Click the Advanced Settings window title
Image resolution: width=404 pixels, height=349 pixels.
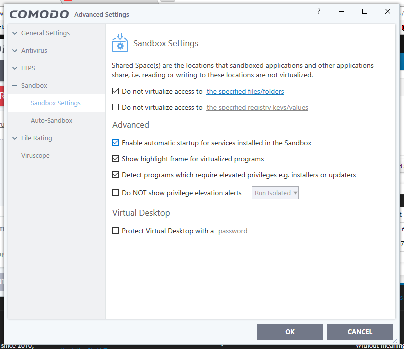click(x=102, y=14)
